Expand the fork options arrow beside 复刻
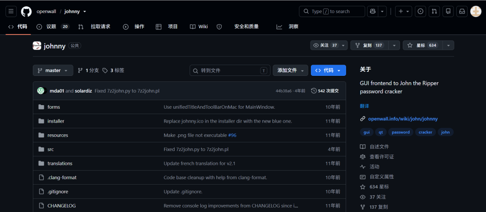The image size is (486, 212). pos(394,45)
